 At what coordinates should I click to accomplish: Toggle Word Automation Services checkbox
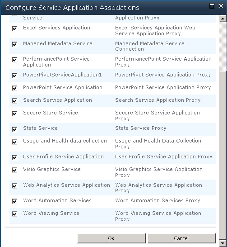[14, 201]
